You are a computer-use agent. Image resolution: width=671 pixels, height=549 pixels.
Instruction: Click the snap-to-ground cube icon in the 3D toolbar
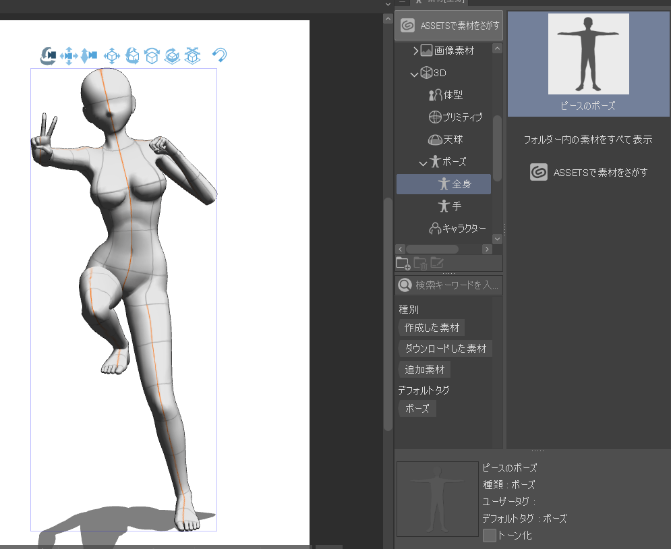point(192,56)
